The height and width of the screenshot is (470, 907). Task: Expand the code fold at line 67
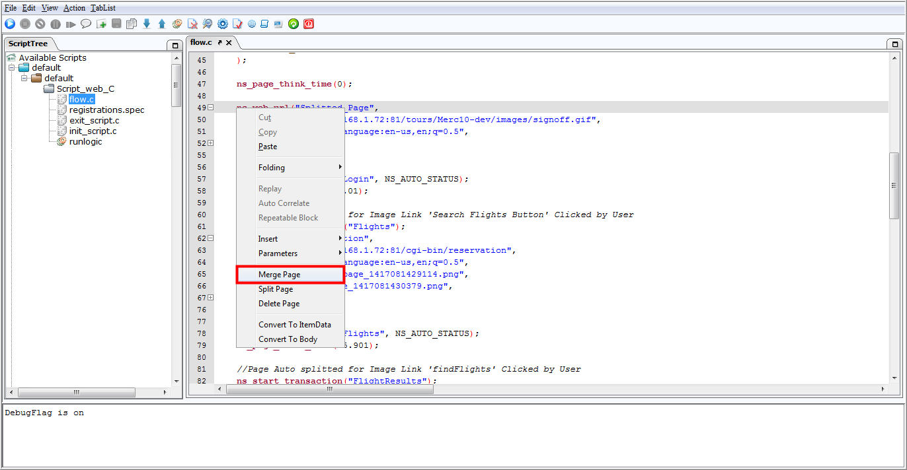pyautogui.click(x=210, y=298)
